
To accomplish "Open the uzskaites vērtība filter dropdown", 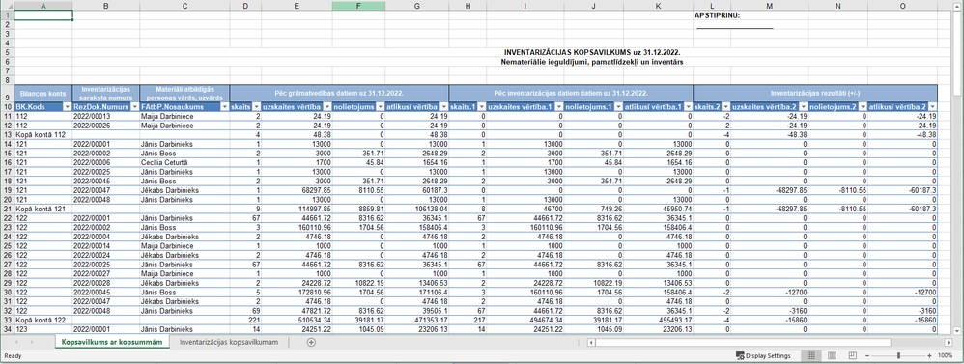I will 326,107.
